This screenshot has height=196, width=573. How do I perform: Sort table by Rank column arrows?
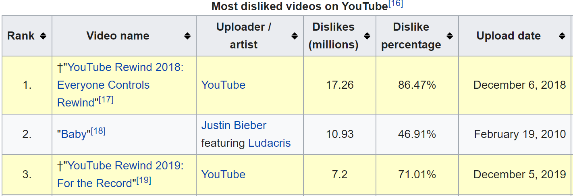[43, 36]
